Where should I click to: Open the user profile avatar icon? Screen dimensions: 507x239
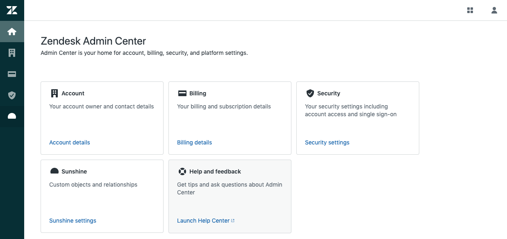tap(494, 10)
